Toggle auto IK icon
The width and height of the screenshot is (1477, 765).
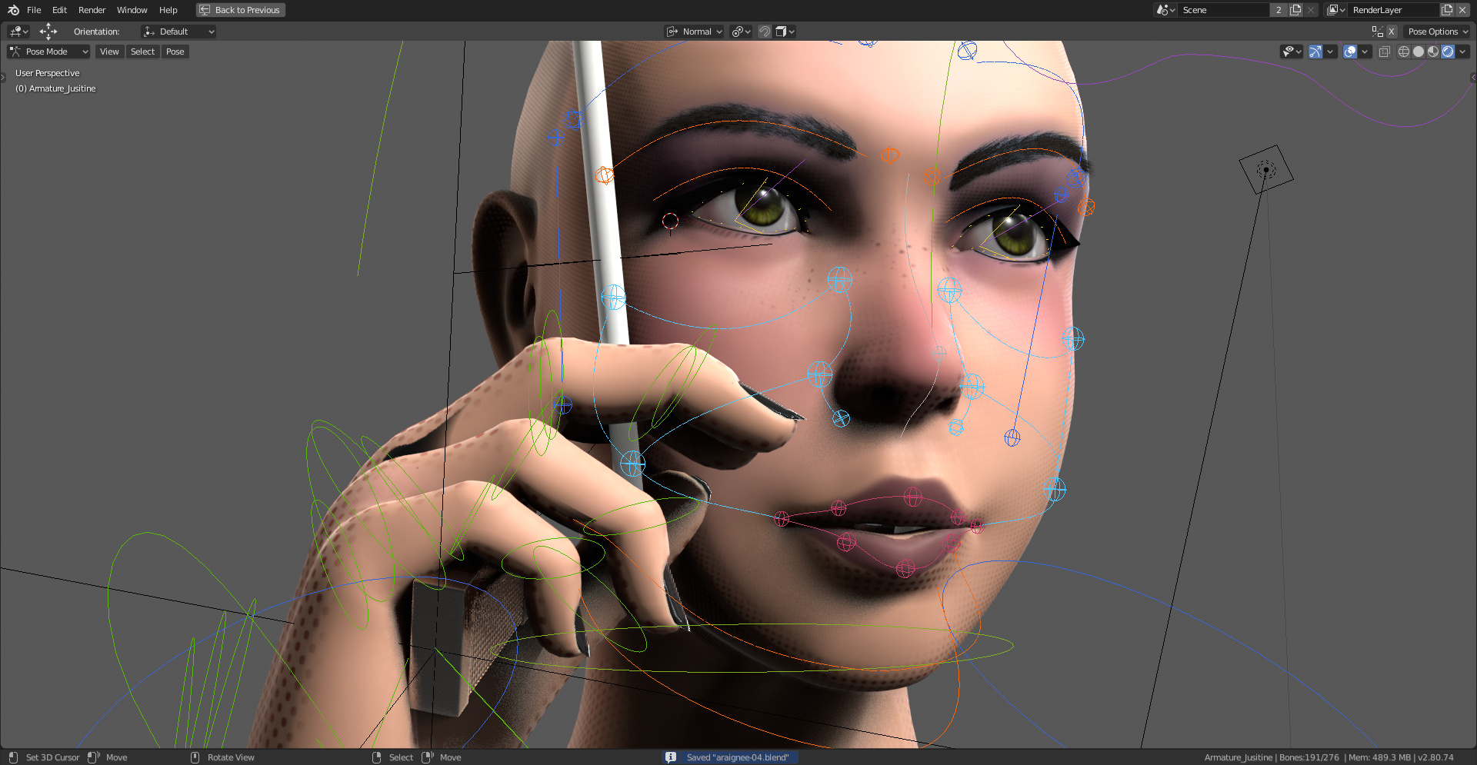[x=1377, y=32]
